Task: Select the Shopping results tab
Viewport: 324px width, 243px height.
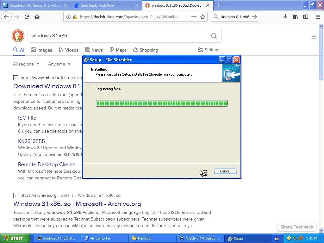Action: click(146, 50)
